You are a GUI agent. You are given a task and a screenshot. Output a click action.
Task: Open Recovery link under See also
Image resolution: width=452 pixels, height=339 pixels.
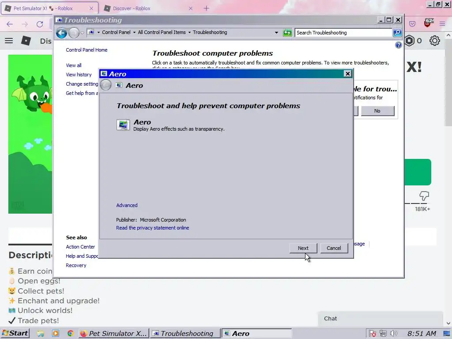(x=76, y=265)
